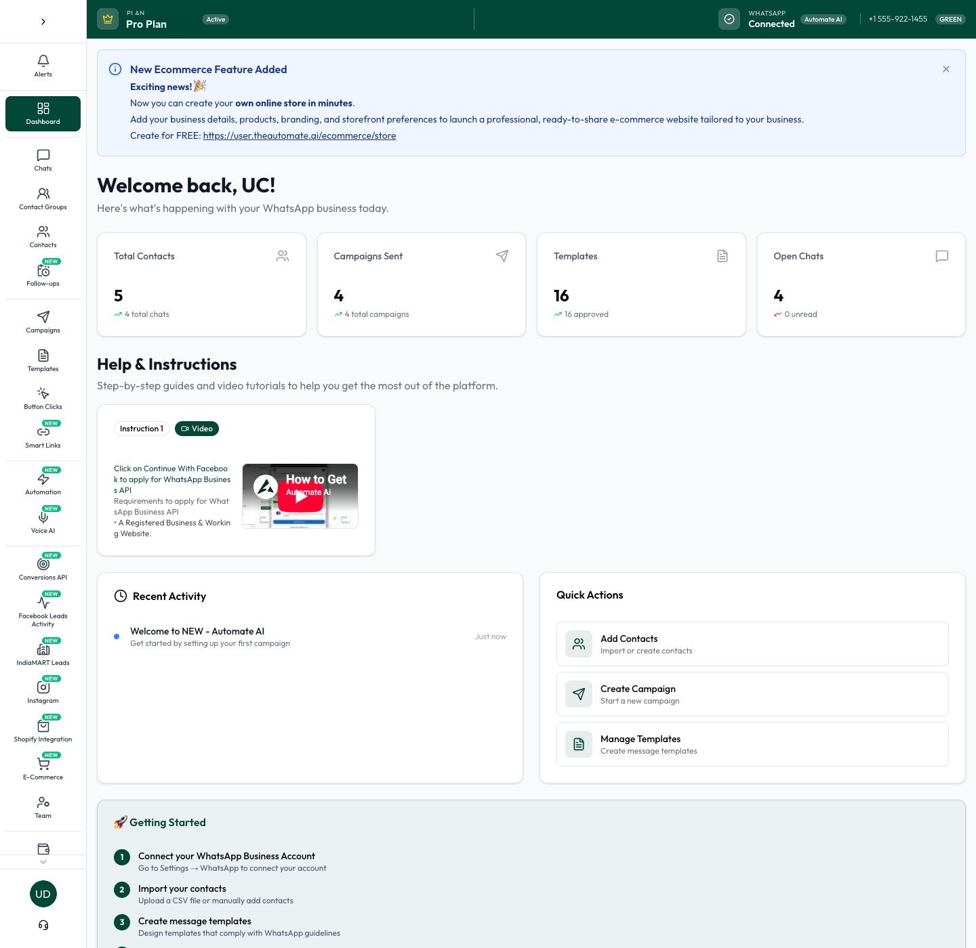Open Follow-ups in the sidebar
This screenshot has height=948, width=976.
point(43,276)
